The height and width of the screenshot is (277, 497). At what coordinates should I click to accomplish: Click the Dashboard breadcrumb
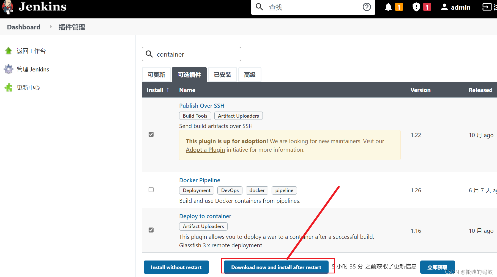click(x=24, y=27)
